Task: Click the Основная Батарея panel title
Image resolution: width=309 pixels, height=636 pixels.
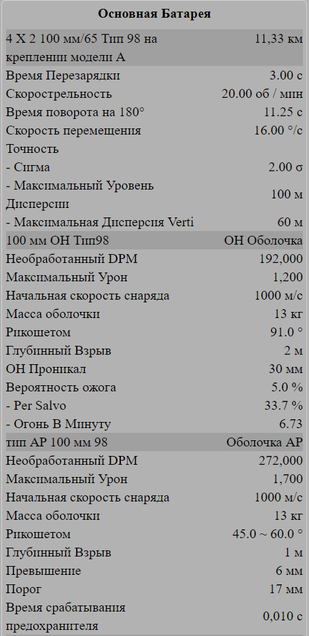Action: (154, 14)
